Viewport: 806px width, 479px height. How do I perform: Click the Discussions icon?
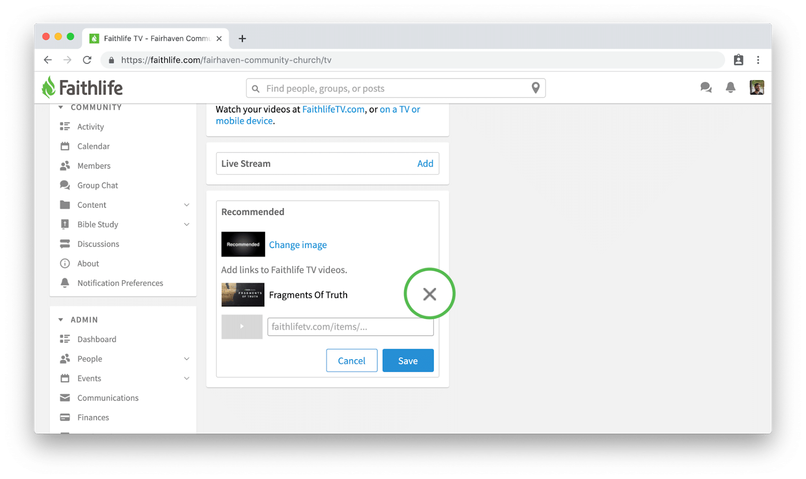[65, 244]
